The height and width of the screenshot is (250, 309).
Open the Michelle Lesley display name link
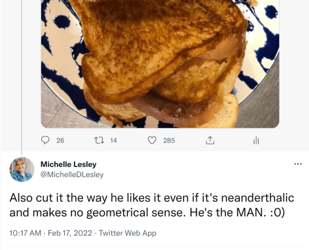tap(68, 164)
